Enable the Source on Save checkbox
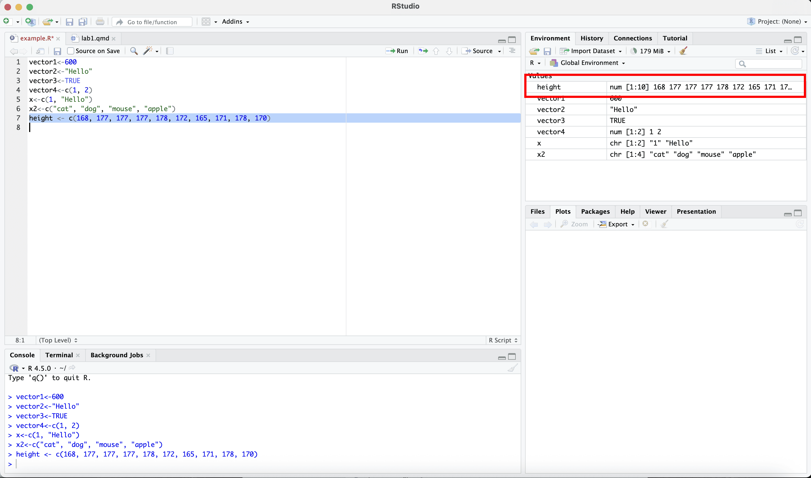 (71, 51)
